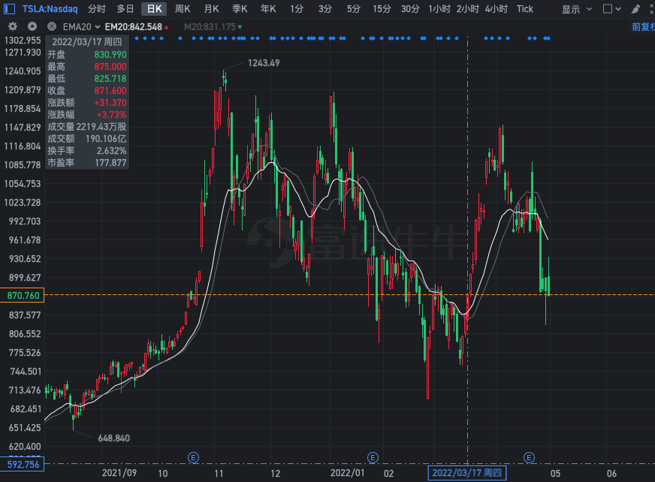This screenshot has width=655, height=482.
Task: Select the 分时 intraday tab
Action: point(96,9)
